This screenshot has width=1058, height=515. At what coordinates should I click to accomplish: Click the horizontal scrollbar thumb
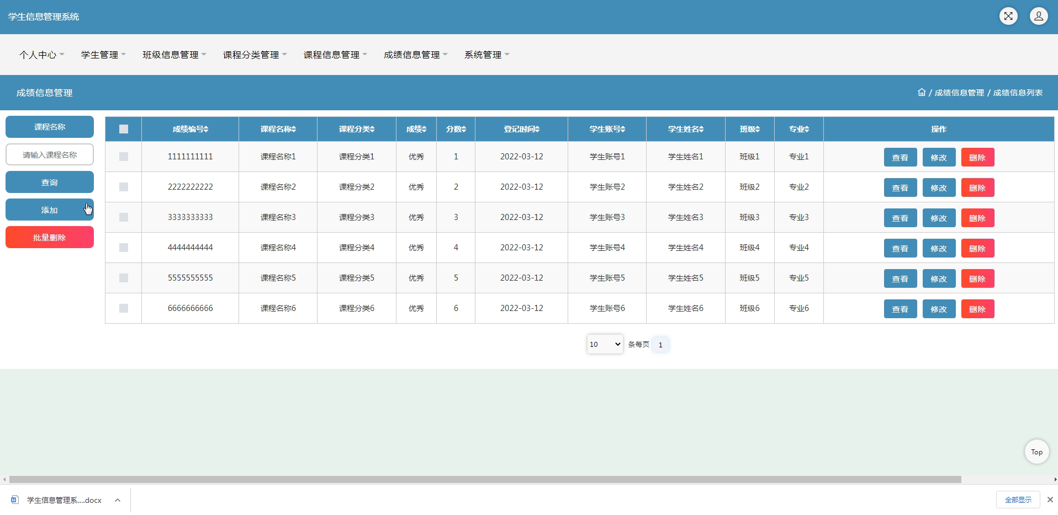tap(485, 479)
